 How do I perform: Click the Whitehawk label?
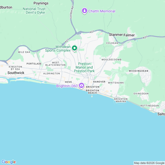(116, 83)
